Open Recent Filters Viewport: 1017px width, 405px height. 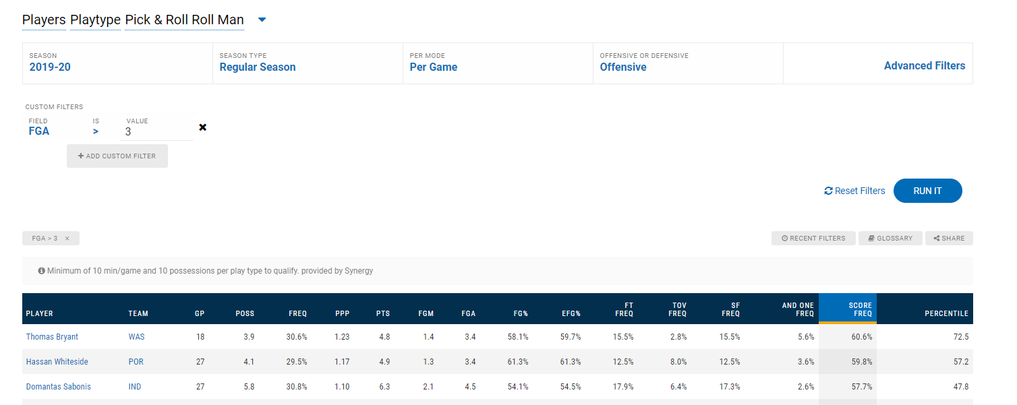(x=813, y=239)
